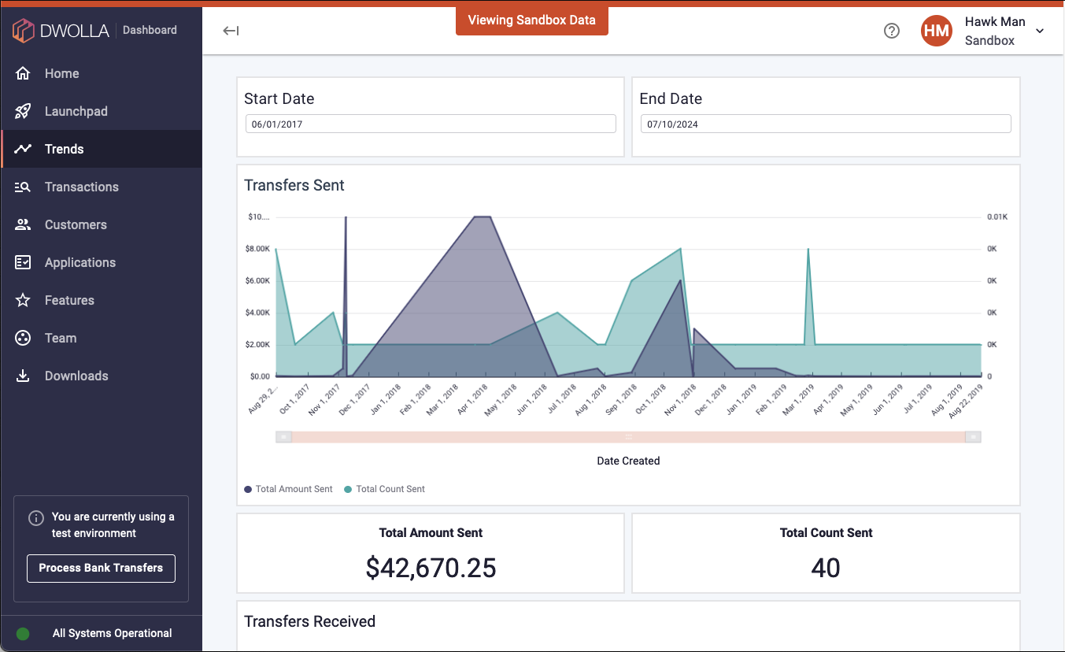Open the End Date picker field
Image resolution: width=1065 pixels, height=652 pixels.
[825, 124]
